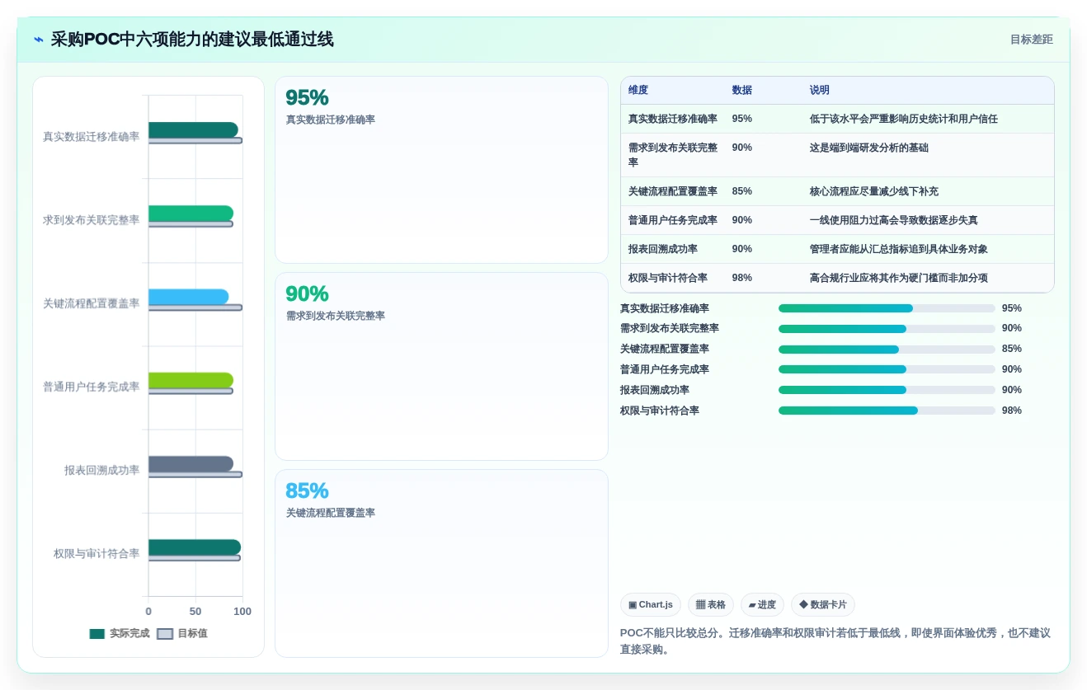
Task: Click the dashboard title 采购POC中六项能力的建议最低通过线
Action: tap(192, 40)
